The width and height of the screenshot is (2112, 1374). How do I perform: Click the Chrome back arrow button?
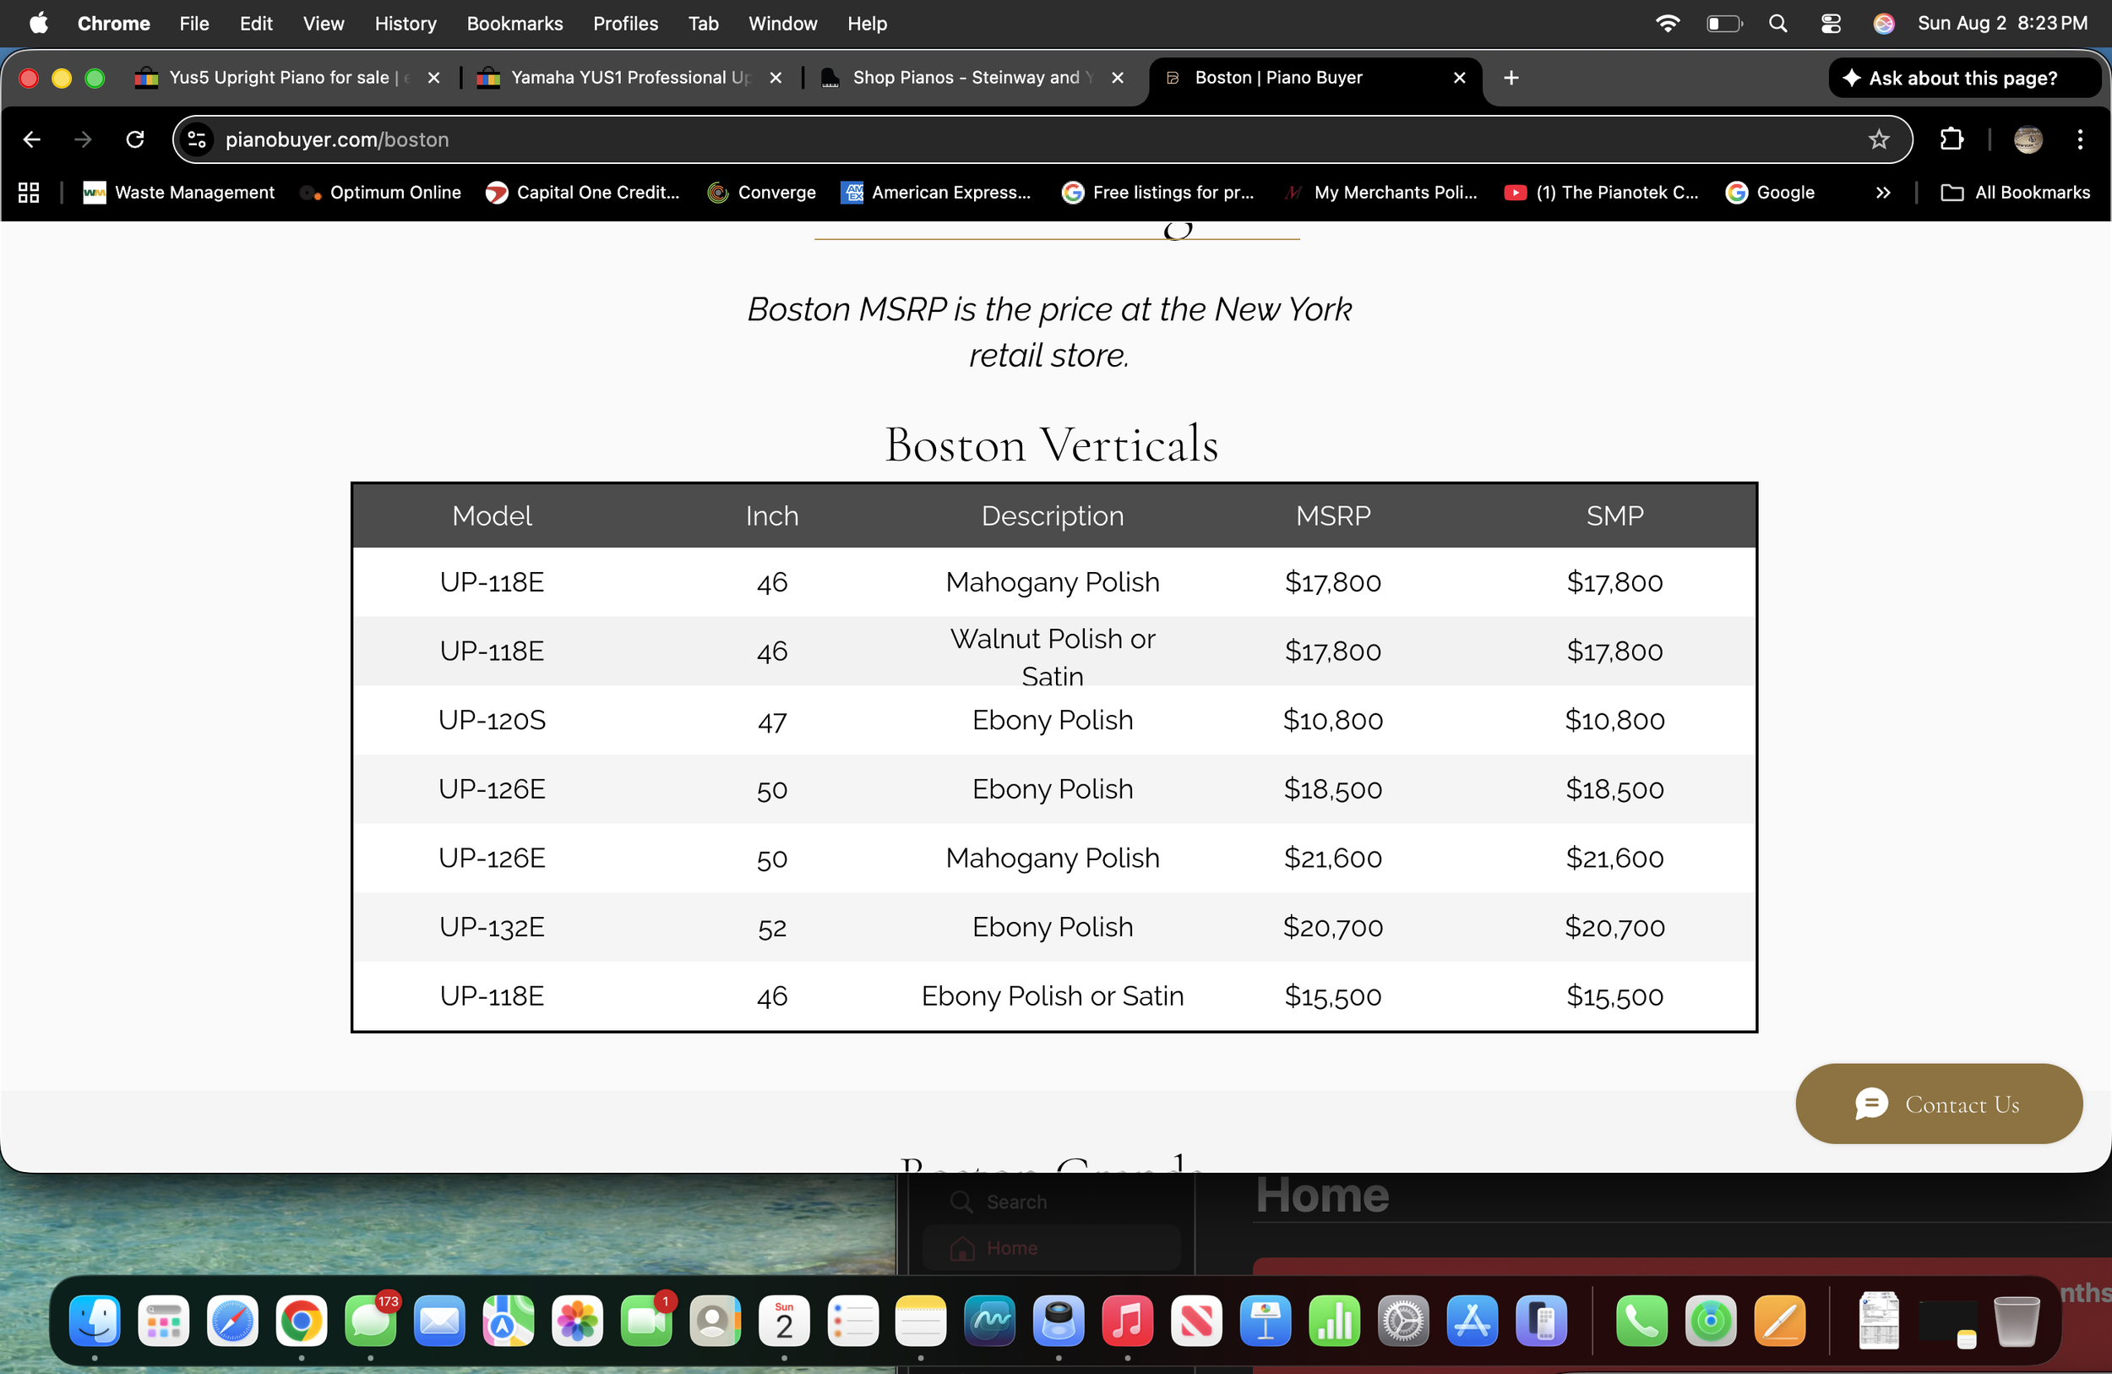(x=32, y=139)
